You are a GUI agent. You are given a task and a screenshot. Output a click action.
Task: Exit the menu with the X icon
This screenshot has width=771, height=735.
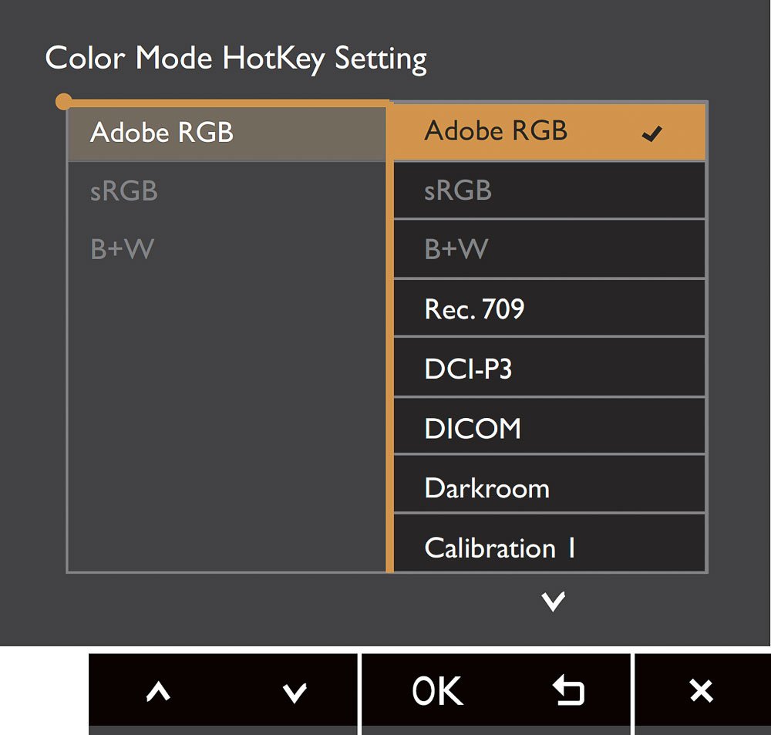pyautogui.click(x=701, y=691)
